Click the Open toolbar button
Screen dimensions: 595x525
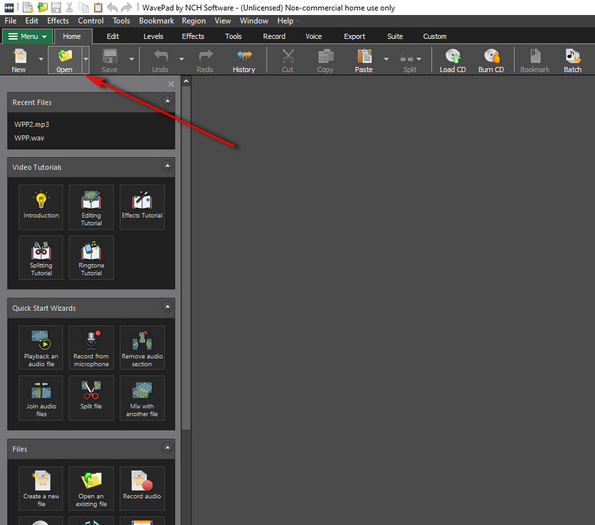coord(64,59)
